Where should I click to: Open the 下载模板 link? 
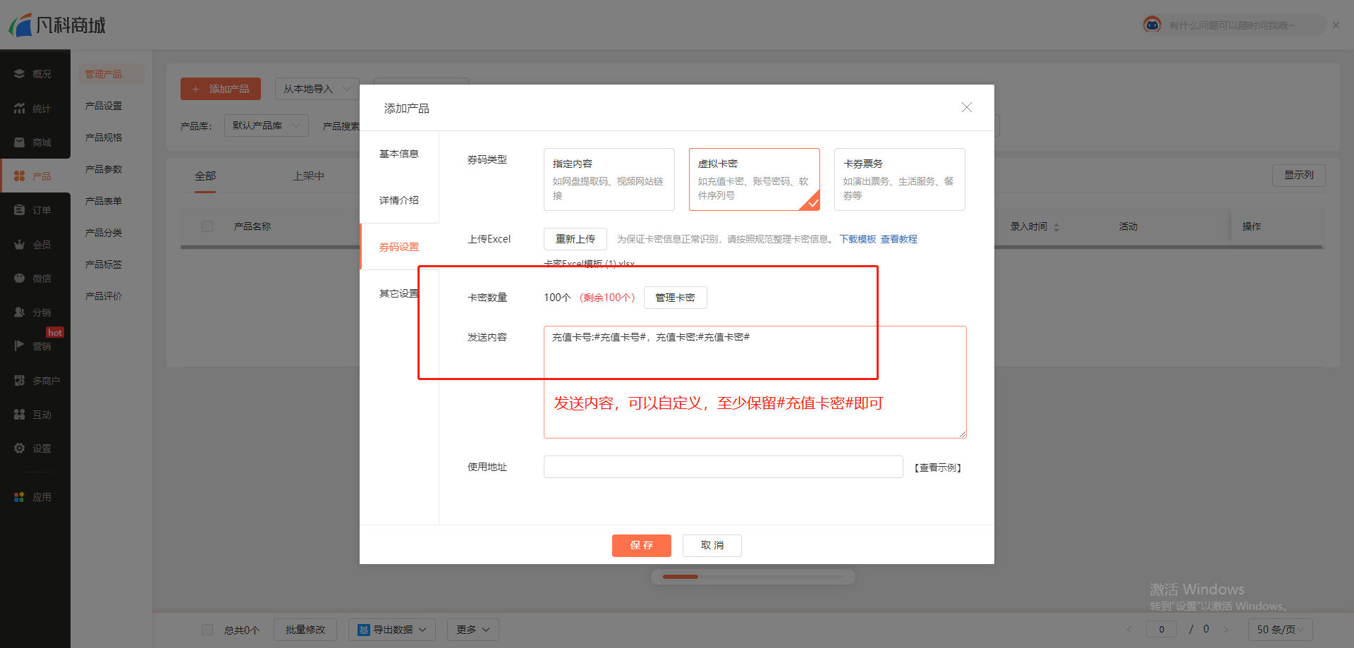click(x=858, y=239)
